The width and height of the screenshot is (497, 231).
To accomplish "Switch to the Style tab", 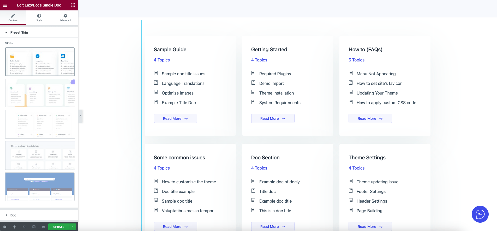I will pos(39,18).
